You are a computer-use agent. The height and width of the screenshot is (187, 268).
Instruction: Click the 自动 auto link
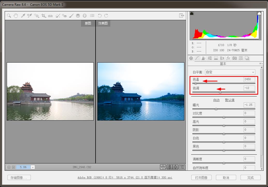click(216, 100)
